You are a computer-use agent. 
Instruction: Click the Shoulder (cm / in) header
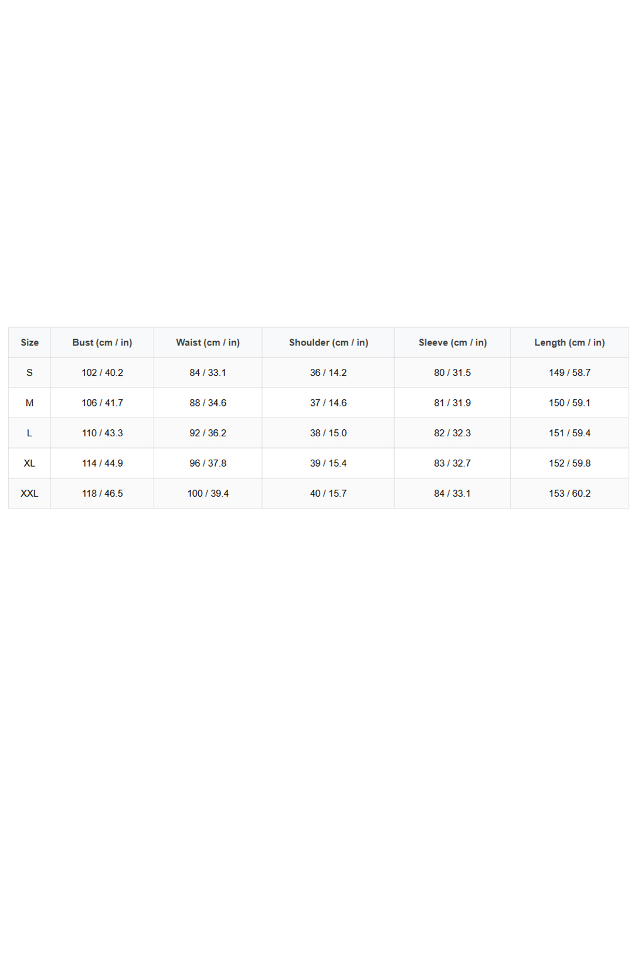[x=328, y=342]
